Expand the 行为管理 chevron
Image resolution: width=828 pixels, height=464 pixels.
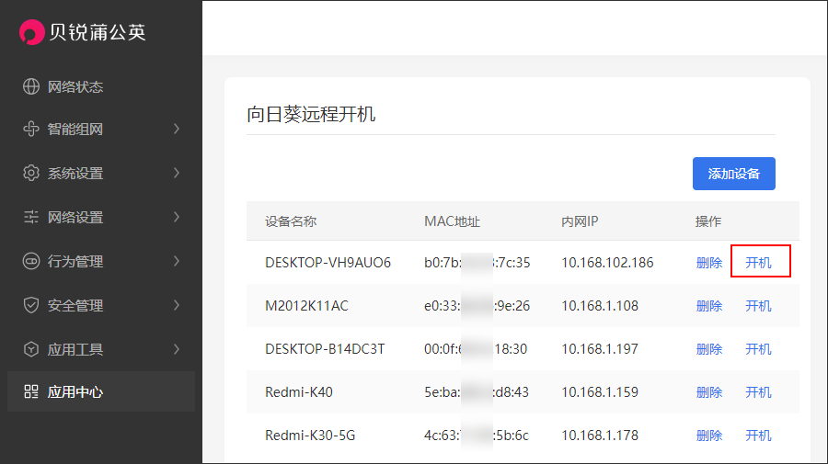177,261
